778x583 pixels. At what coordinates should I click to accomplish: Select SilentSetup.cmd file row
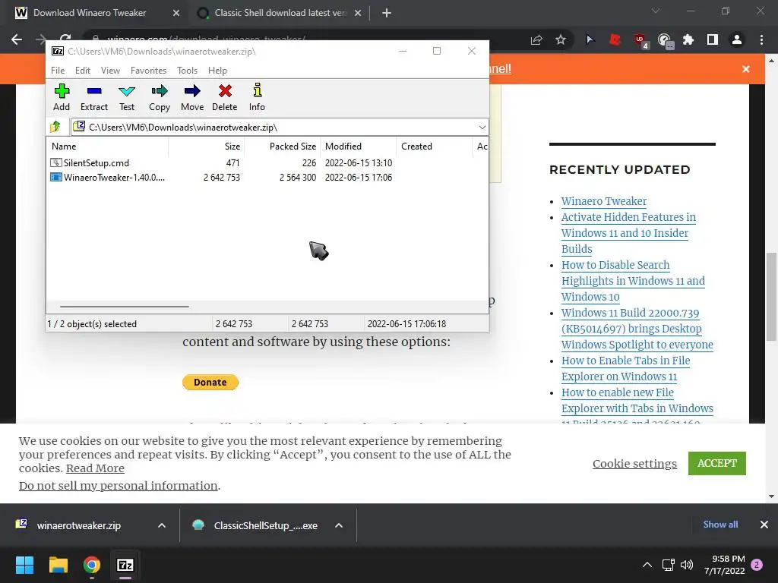pos(221,163)
